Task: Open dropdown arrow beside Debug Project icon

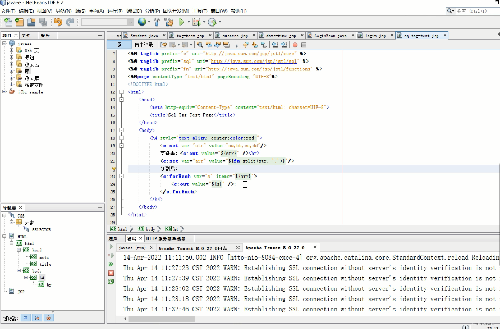Action: [x=204, y=22]
